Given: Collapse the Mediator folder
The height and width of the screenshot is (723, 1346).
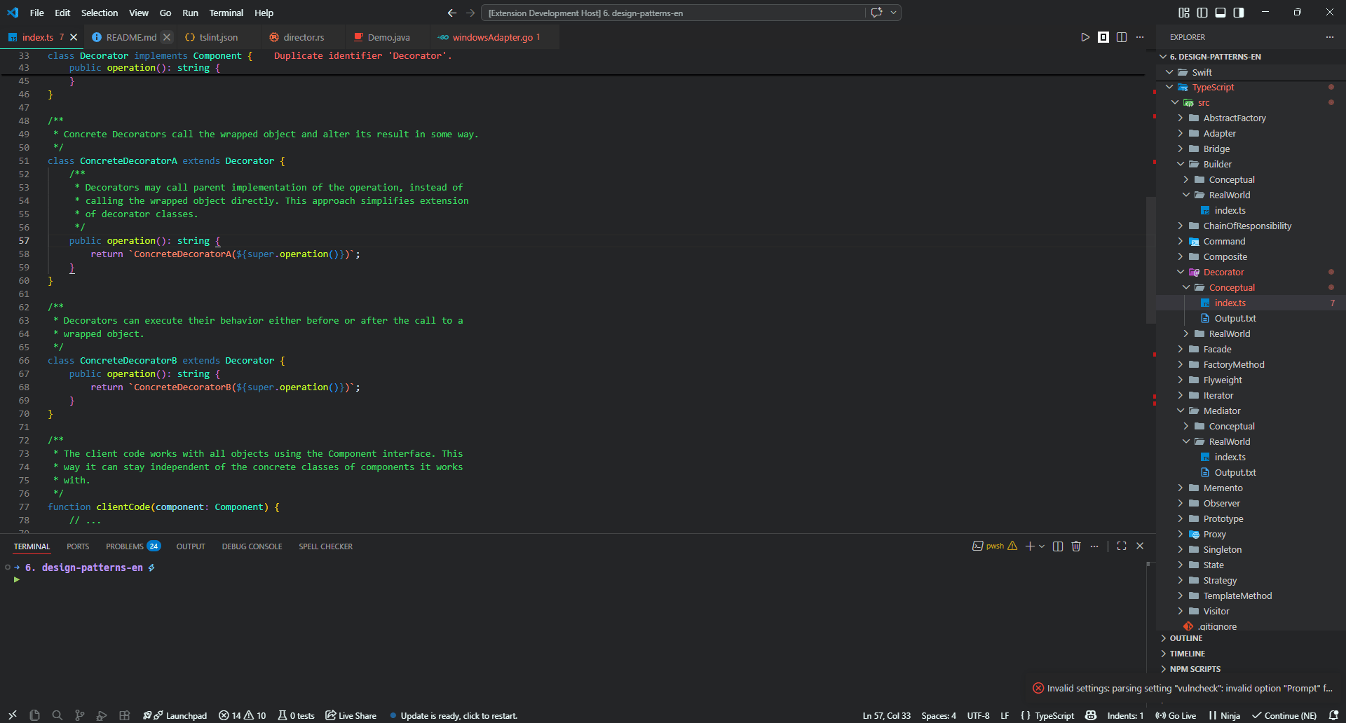Looking at the screenshot, I should click(x=1181, y=411).
